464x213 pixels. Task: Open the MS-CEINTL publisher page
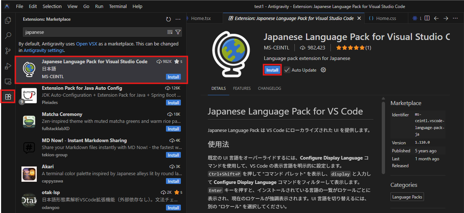point(277,48)
